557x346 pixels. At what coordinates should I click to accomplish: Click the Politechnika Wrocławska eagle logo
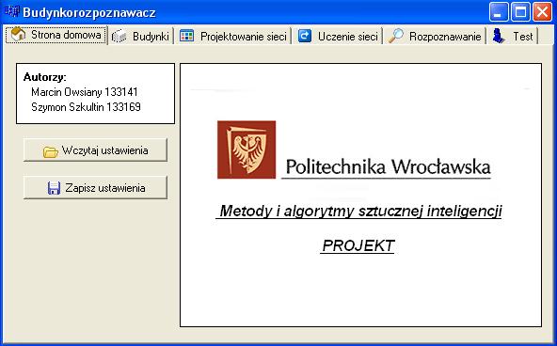click(x=247, y=149)
